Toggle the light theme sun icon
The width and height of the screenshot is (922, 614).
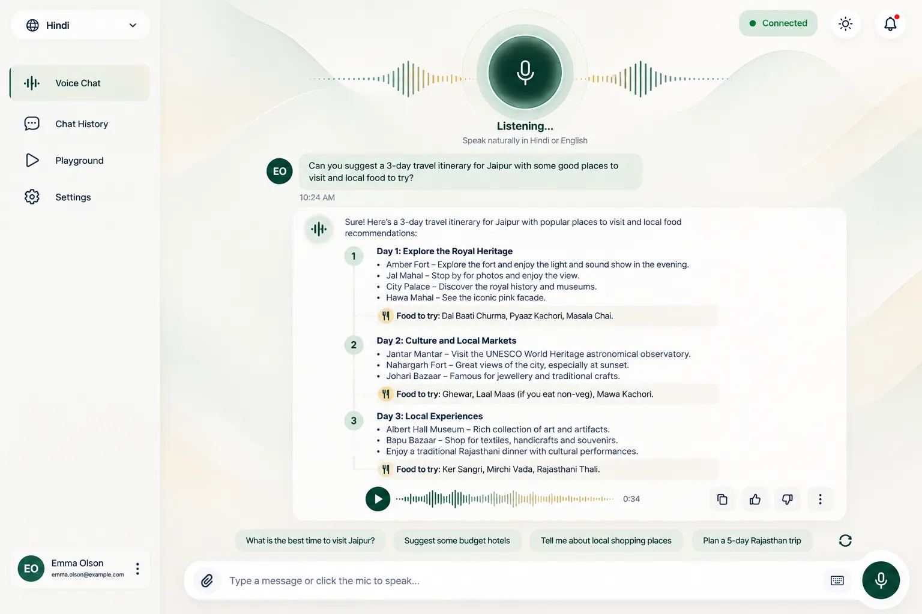(x=846, y=24)
